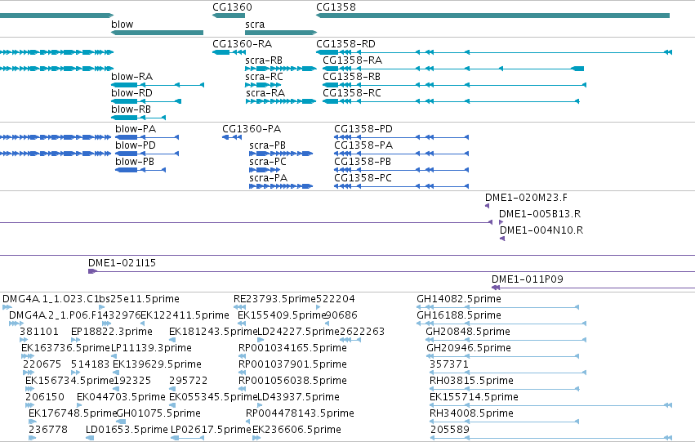Select the blow-RA transcript label
This screenshot has height=442, width=695.
click(132, 77)
